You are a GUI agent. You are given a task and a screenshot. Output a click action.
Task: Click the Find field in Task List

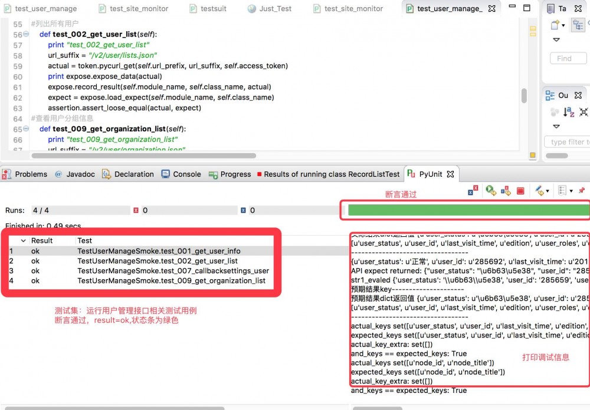(568, 58)
